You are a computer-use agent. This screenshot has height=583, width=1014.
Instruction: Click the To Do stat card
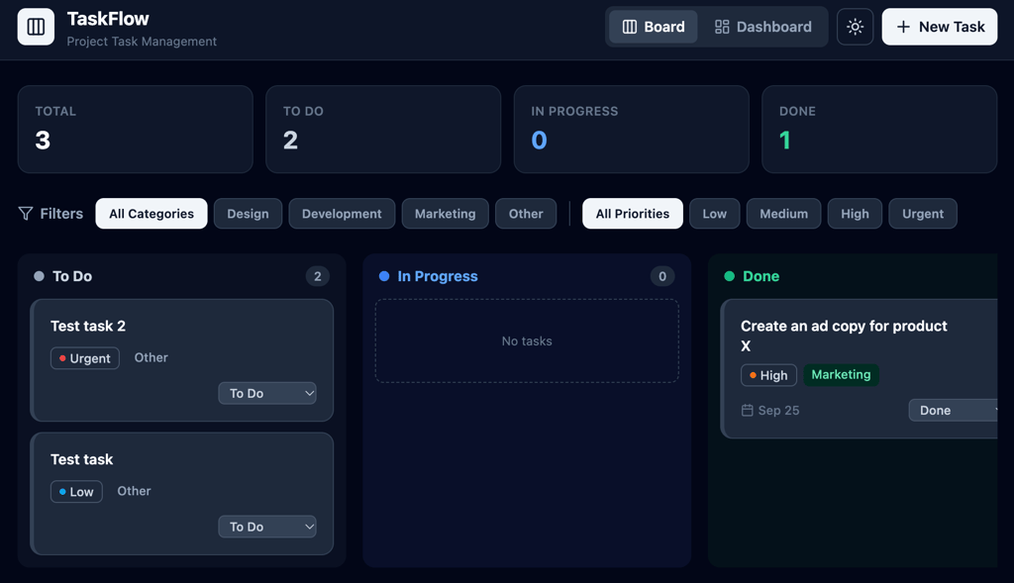(383, 130)
